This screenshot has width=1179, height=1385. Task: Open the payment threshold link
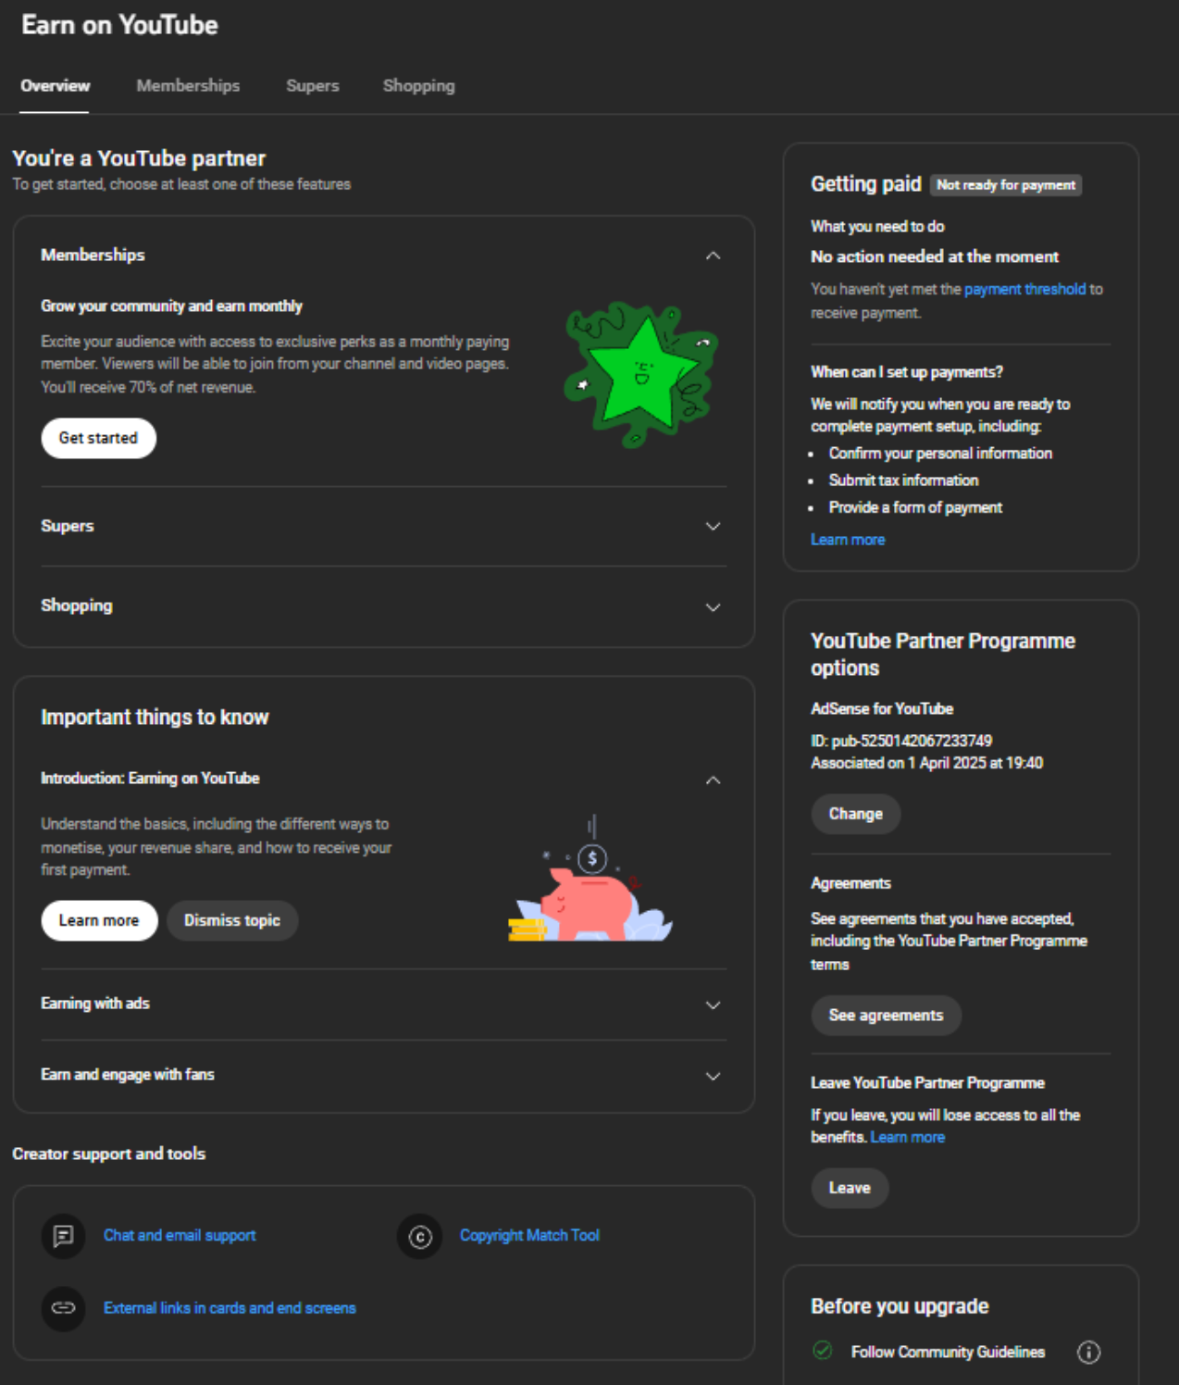(1024, 289)
